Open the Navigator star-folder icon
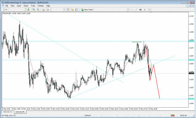Image resolution: width=196 pixels, height=118 pixels. click(x=72, y=10)
